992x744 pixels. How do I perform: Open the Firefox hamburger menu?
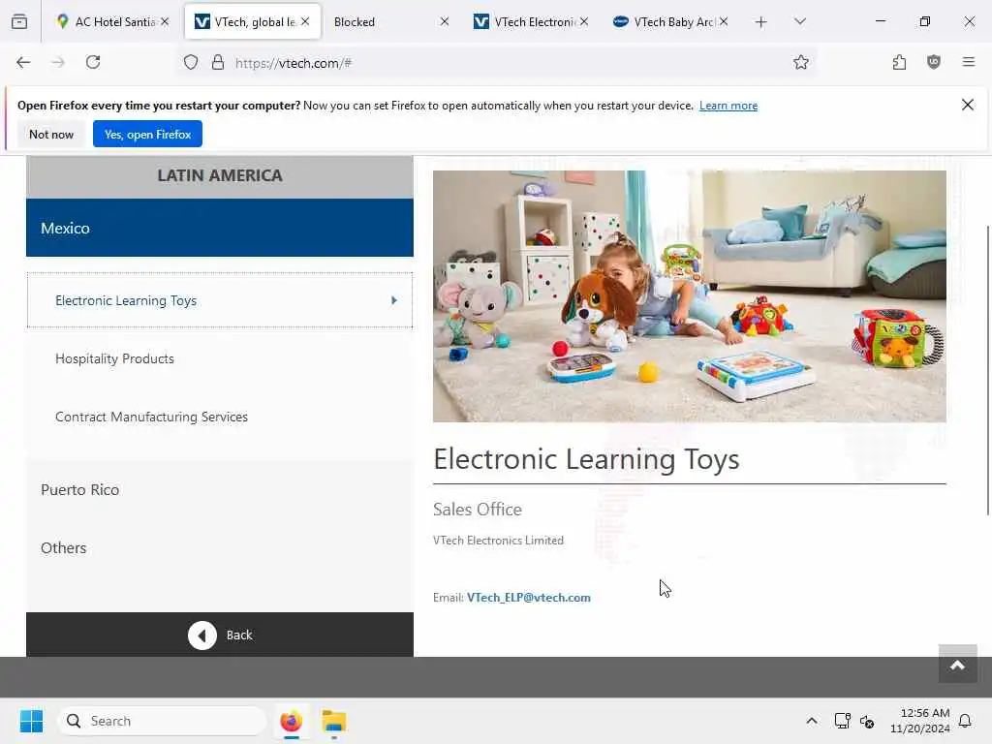[x=968, y=62]
